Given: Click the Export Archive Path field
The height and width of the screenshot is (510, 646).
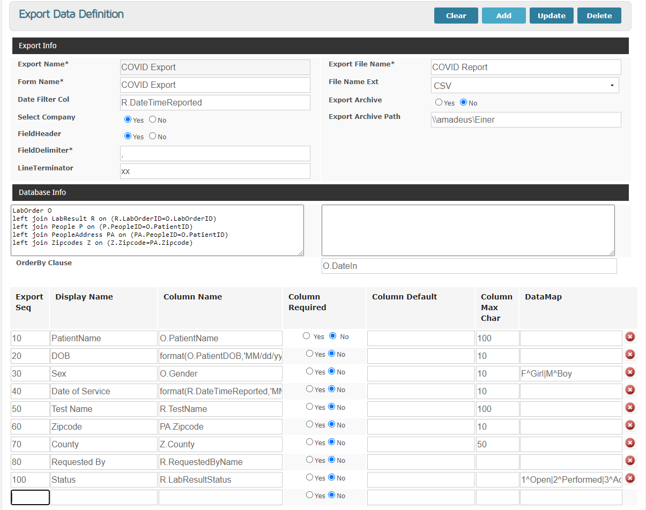Looking at the screenshot, I should (x=526, y=119).
